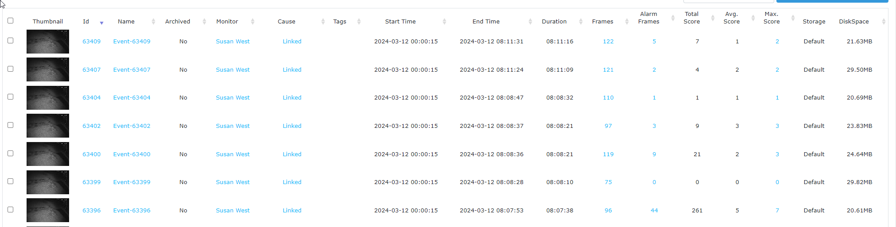
Task: Open thumbnail of event 63404
Action: click(x=48, y=98)
